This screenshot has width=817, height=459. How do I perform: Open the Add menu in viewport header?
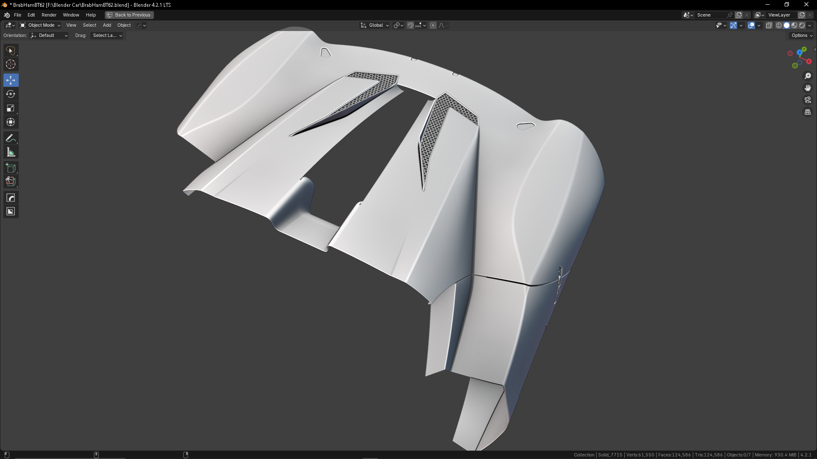(x=107, y=25)
